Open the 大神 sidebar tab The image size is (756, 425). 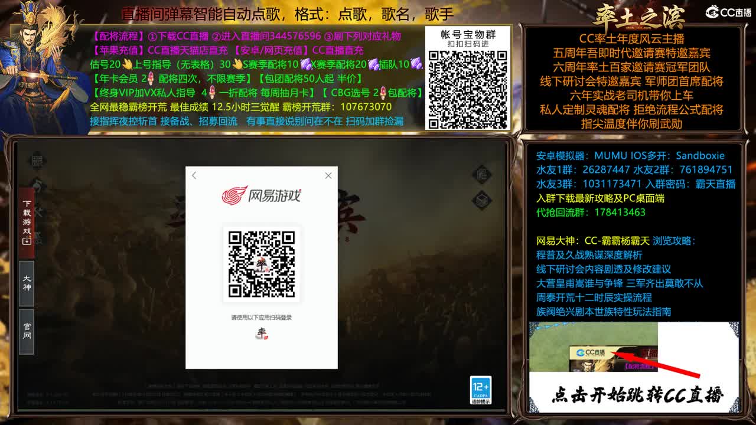pos(27,283)
